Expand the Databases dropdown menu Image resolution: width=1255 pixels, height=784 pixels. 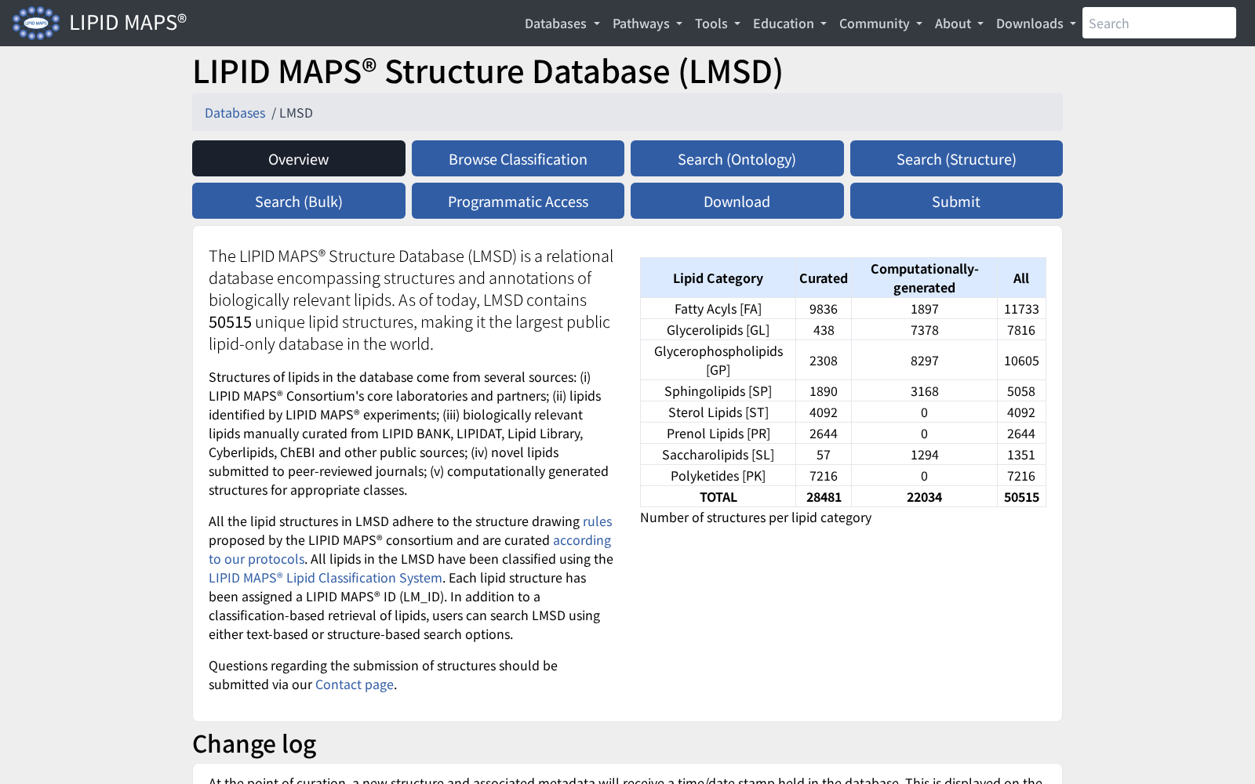[562, 24]
